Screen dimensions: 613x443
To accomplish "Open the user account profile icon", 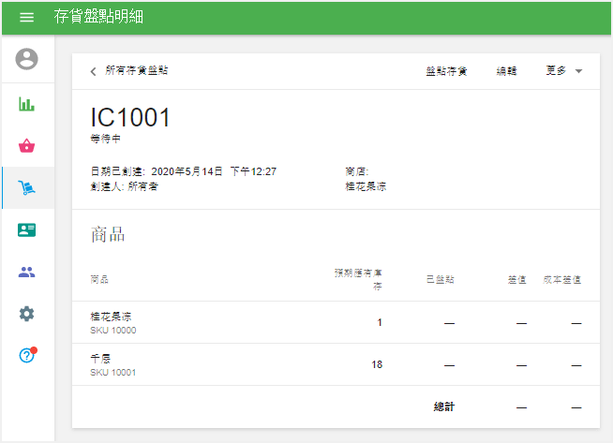I will click(x=27, y=59).
